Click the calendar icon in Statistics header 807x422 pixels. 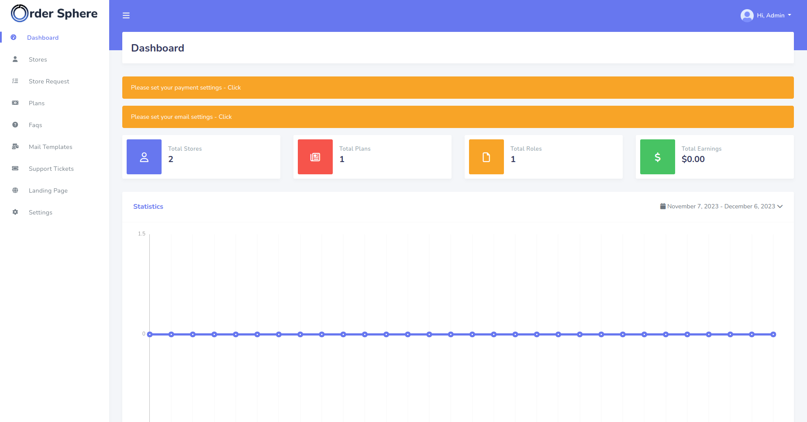tap(662, 206)
